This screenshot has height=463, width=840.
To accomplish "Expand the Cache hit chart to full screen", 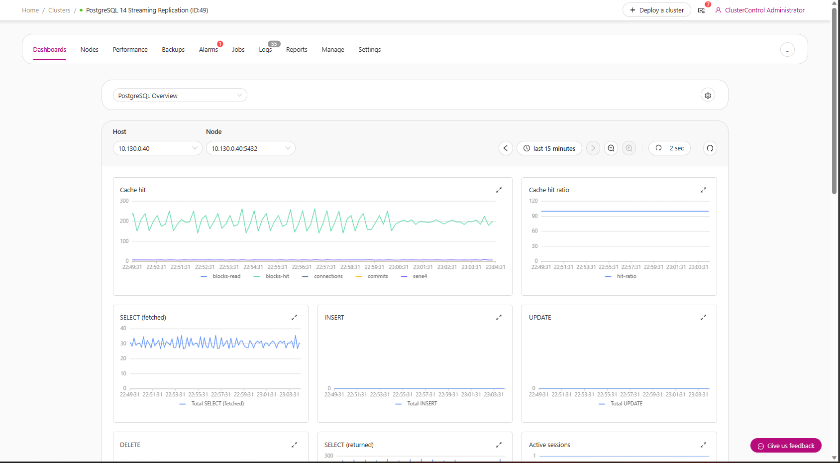I will [x=499, y=190].
